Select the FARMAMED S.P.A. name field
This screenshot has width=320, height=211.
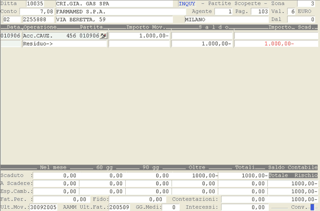[x=114, y=11]
